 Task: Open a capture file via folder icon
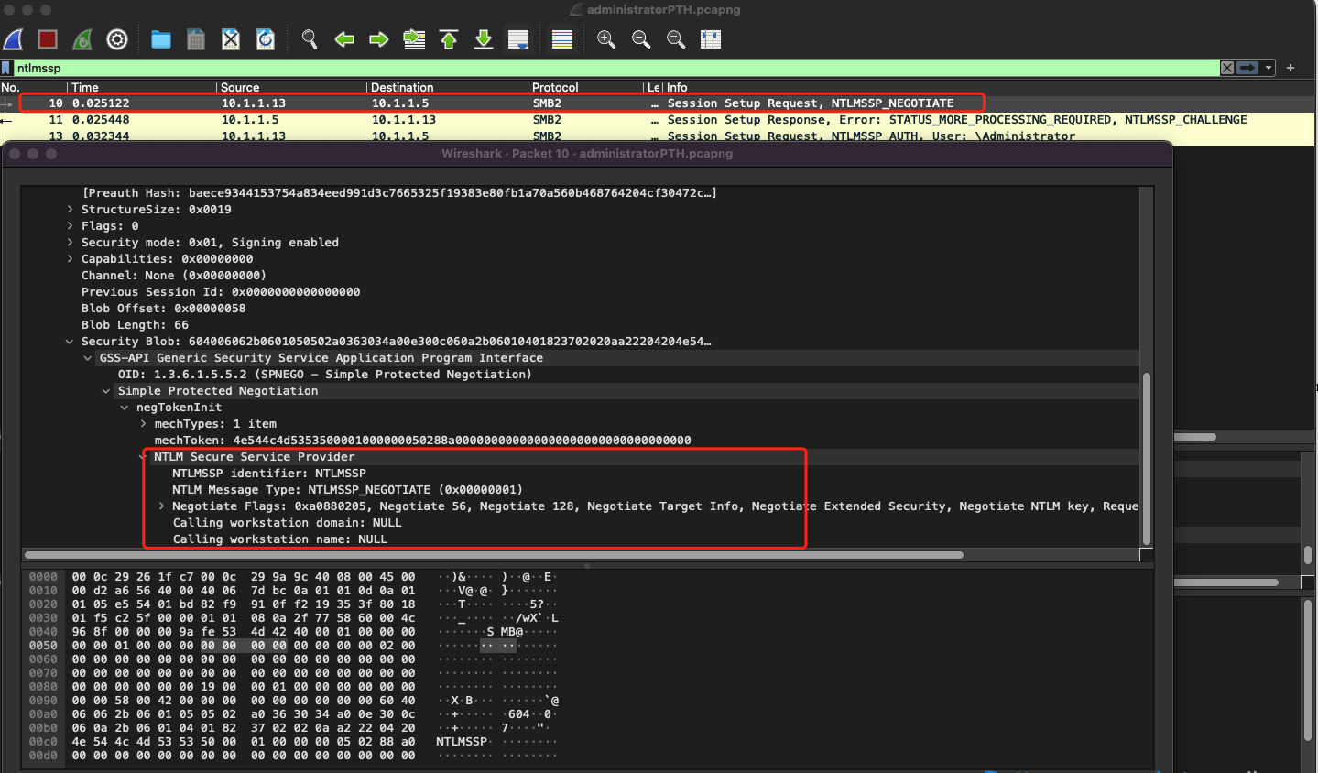coord(161,39)
